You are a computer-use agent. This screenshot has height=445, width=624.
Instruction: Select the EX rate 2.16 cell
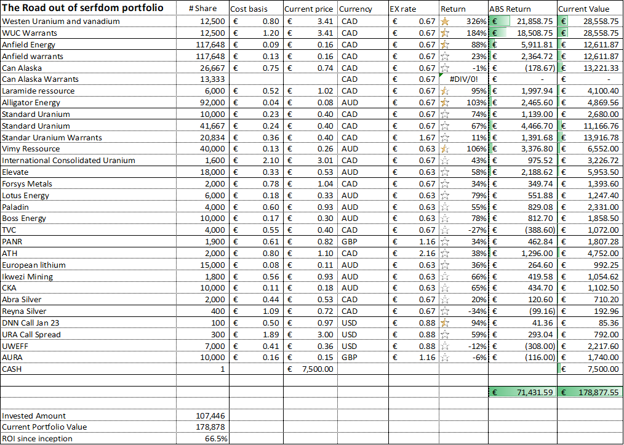[x=414, y=253]
